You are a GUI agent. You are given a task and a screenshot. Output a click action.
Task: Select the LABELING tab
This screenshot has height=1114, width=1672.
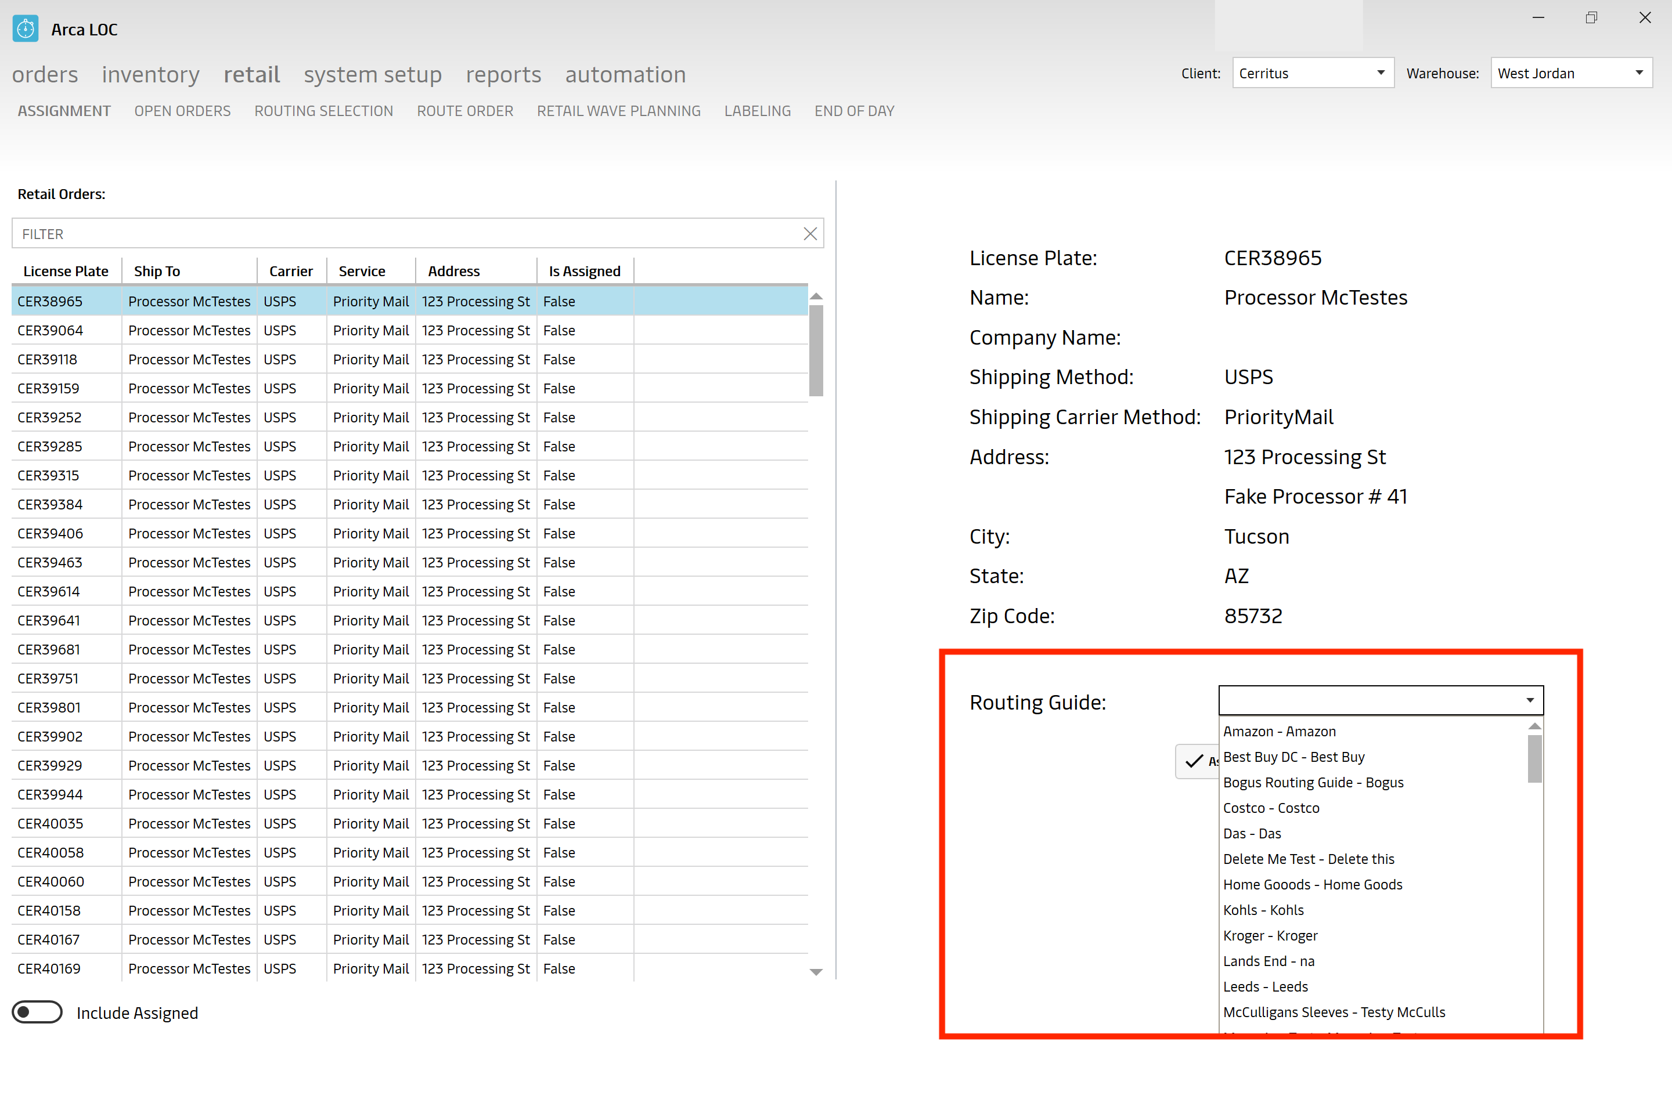tap(756, 111)
